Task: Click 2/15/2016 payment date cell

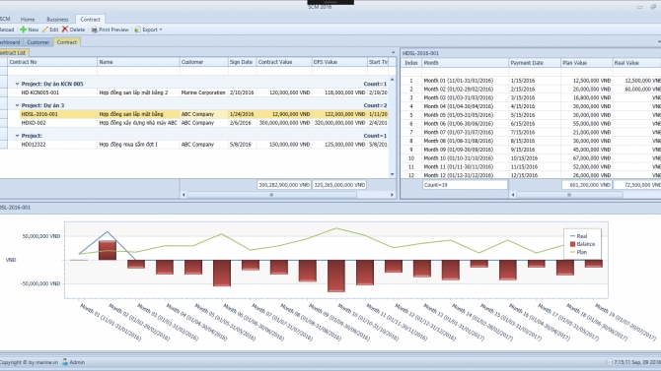Action: click(535, 90)
